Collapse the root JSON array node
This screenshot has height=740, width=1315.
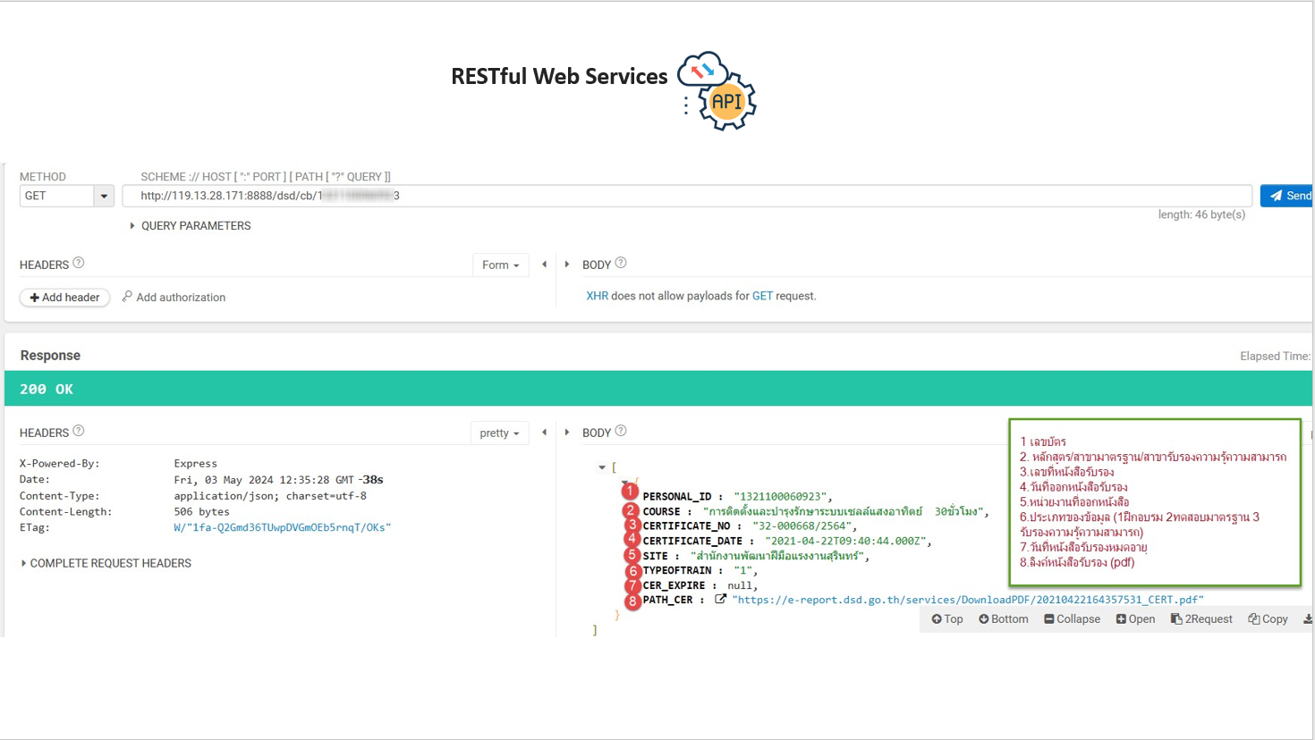pos(602,467)
